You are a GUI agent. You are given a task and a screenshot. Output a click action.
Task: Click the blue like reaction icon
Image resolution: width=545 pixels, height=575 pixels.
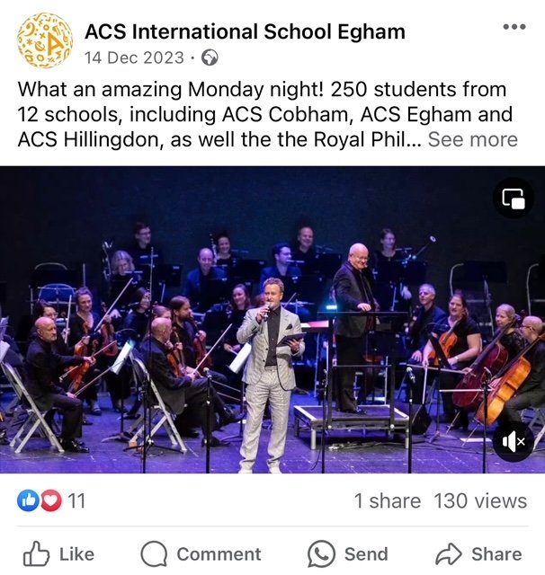pyautogui.click(x=28, y=500)
